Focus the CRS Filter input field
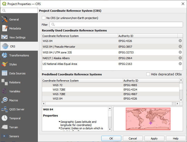Viewport: 187px width, 142px height. [x=116, y=24]
